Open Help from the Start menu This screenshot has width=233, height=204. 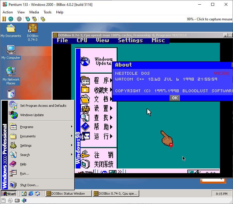(x=41, y=164)
